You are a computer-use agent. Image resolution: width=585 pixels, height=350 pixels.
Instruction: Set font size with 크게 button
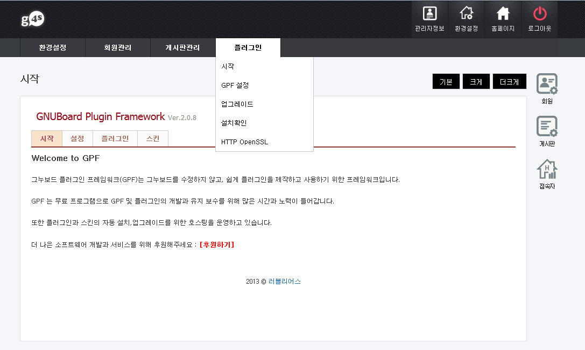(476, 82)
